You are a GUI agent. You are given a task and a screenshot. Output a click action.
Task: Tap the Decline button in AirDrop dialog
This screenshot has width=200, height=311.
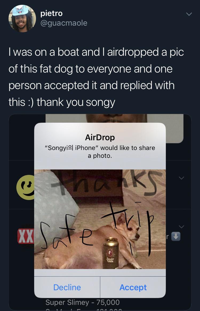click(x=67, y=287)
